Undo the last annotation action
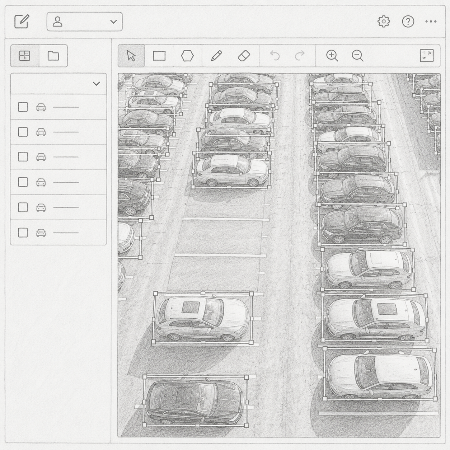This screenshot has height=450, width=450. click(x=275, y=56)
